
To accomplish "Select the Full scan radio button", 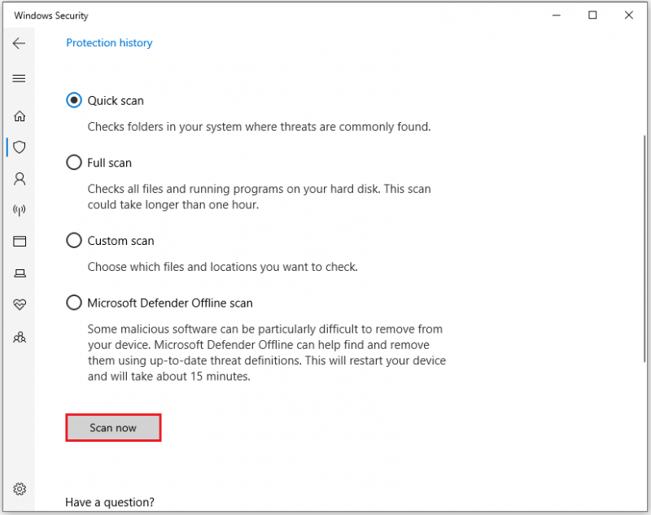I will (74, 162).
